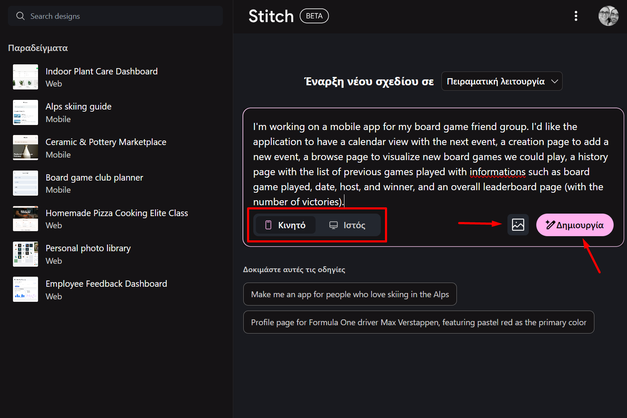The height and width of the screenshot is (418, 627).
Task: Click the Δοκιμάστε αυτές τις οδηγίες label
Action: tap(294, 270)
